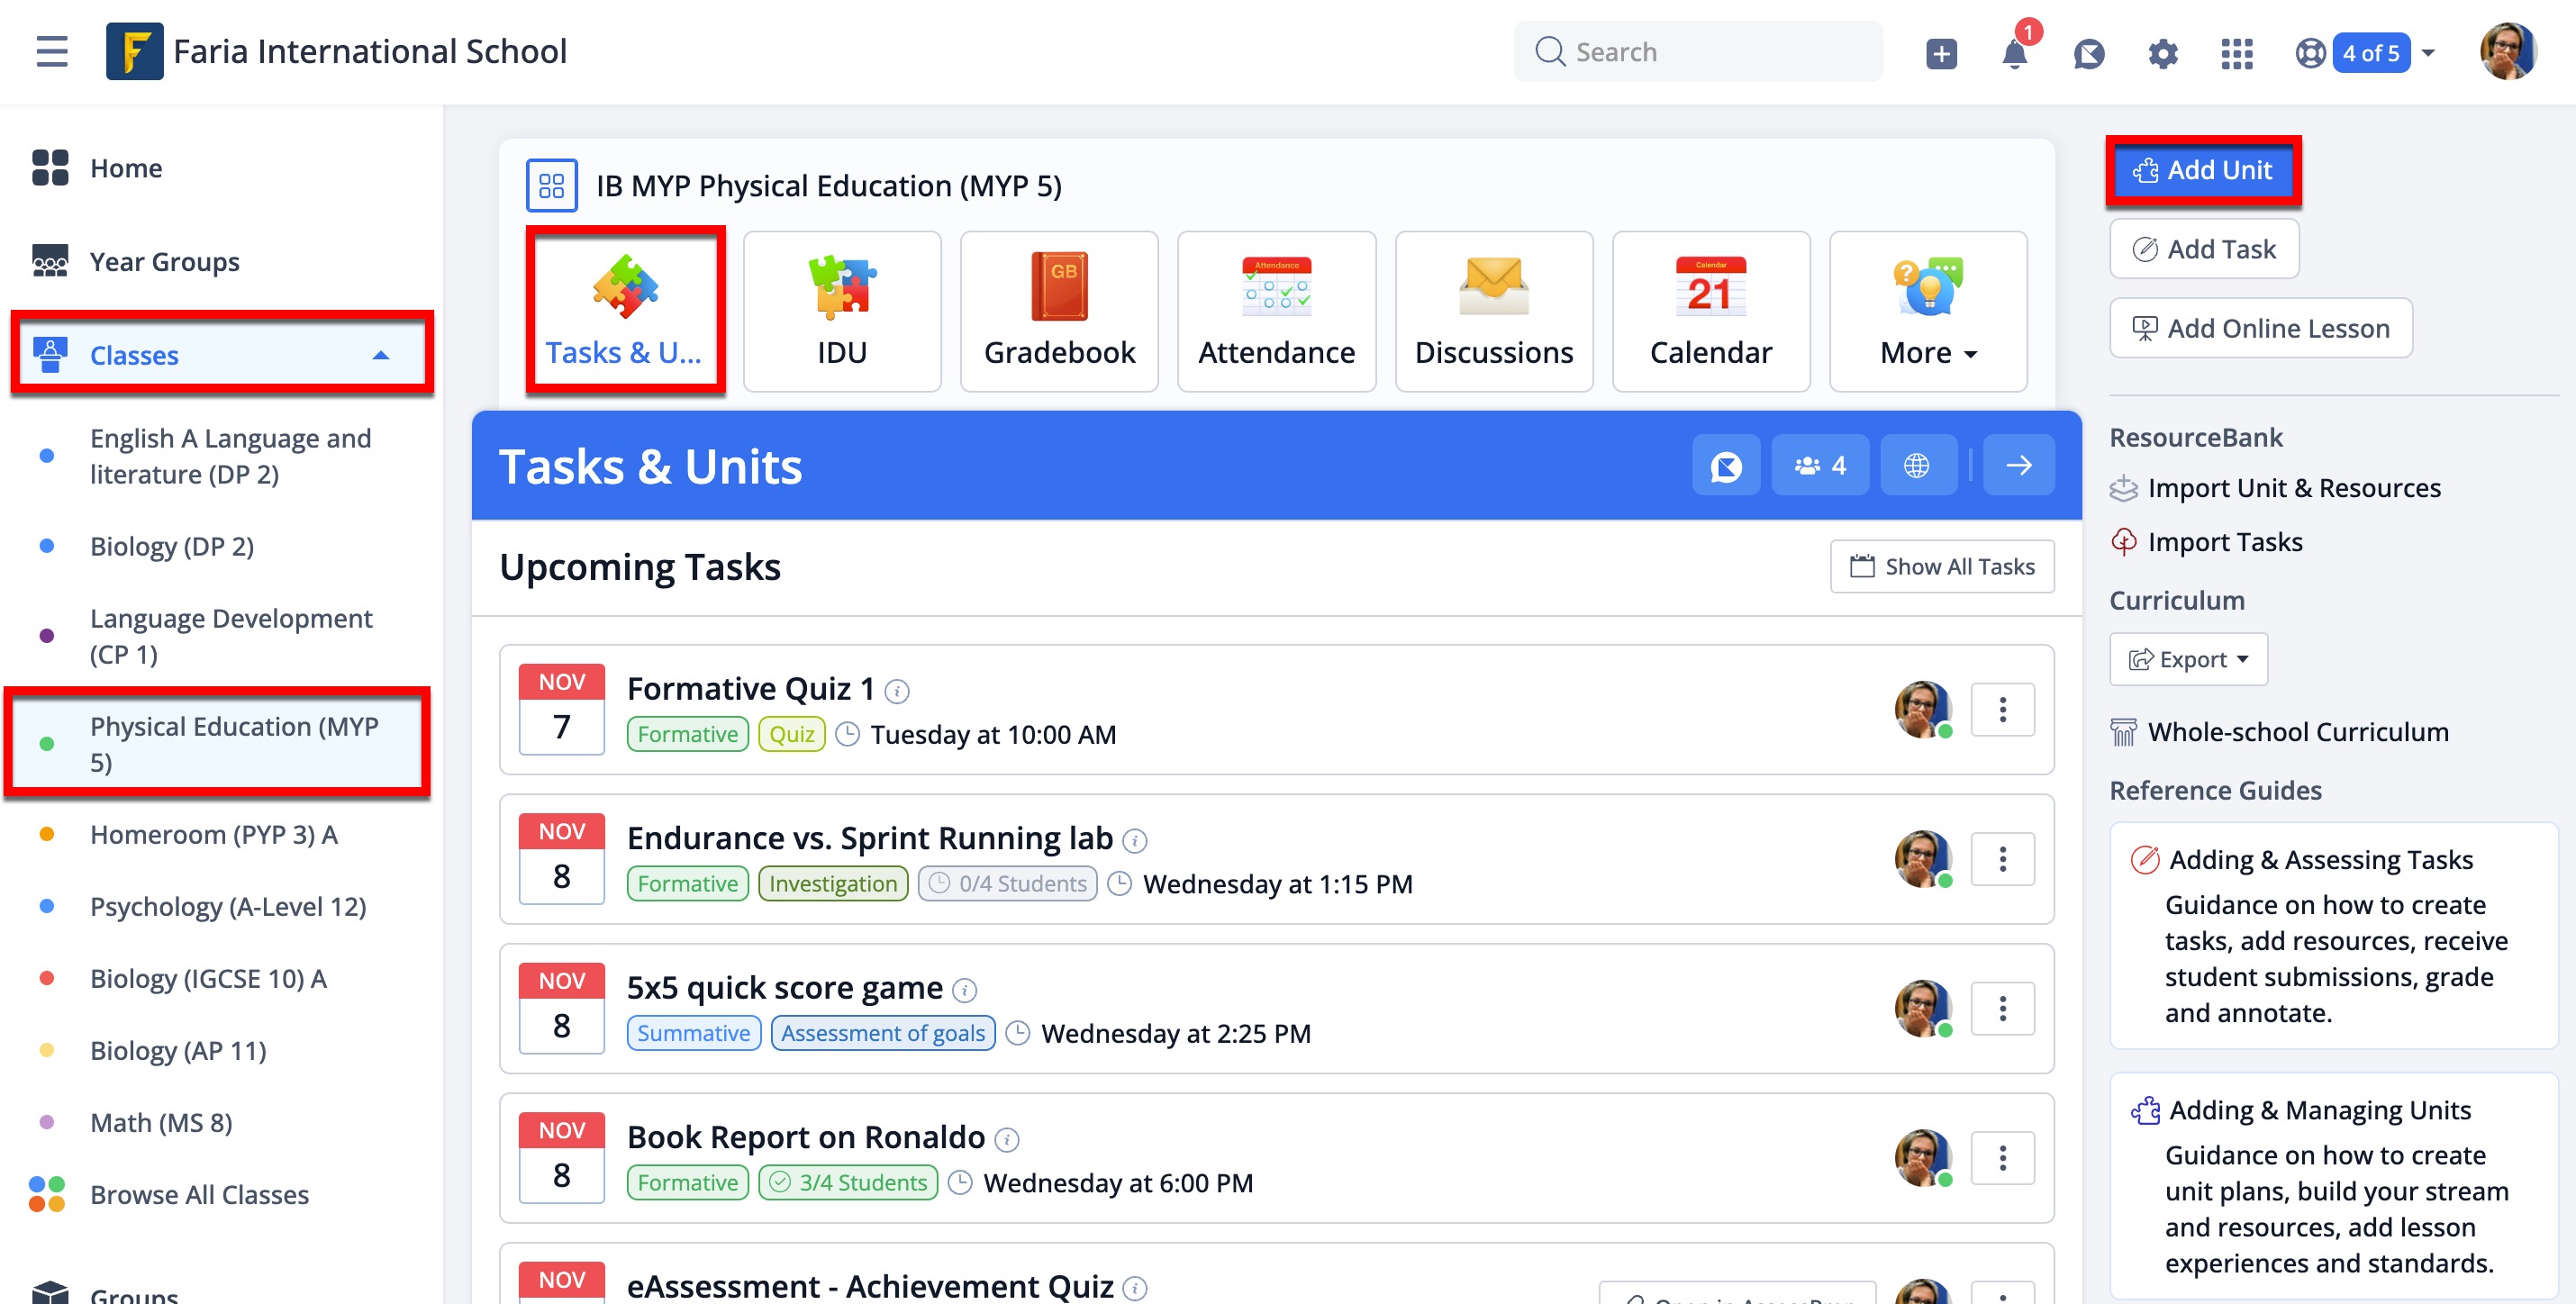Screen dimensions: 2576x1304
Task: Click the globe icon in Tasks & Units banner
Action: click(x=1918, y=464)
